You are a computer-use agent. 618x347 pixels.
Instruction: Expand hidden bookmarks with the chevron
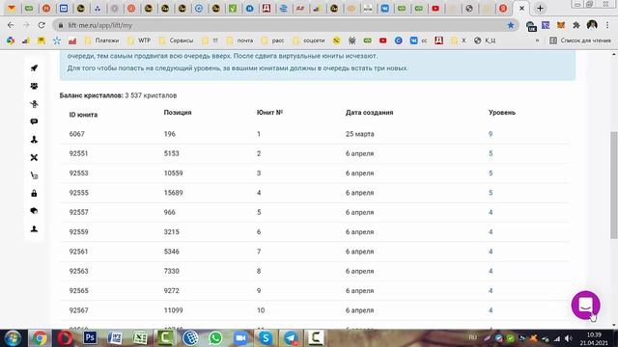pos(537,40)
